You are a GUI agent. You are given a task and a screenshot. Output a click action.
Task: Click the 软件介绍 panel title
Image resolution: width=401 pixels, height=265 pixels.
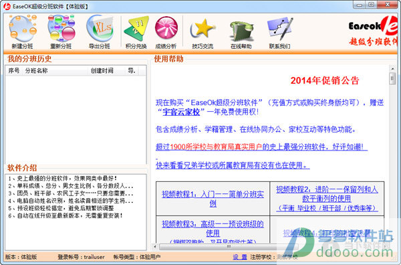click(22, 168)
